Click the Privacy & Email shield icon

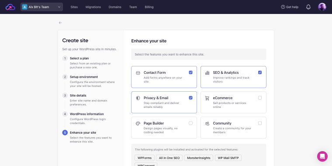point(138,98)
